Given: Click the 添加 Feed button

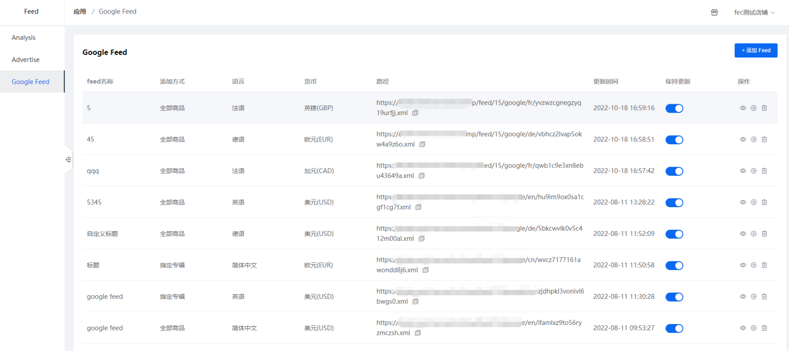Looking at the screenshot, I should pos(756,50).
